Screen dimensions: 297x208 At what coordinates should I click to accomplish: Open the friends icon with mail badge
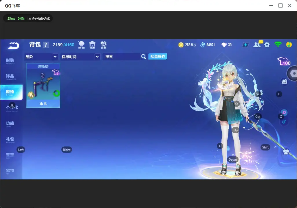click(258, 44)
